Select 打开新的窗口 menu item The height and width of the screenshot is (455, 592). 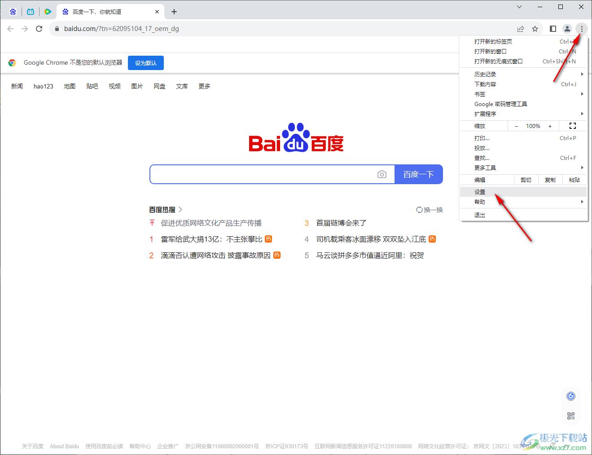[524, 51]
